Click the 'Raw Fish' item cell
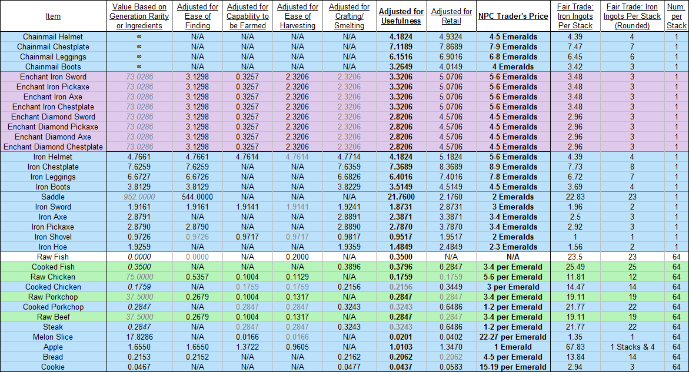This screenshot has width=689, height=372. [x=53, y=257]
